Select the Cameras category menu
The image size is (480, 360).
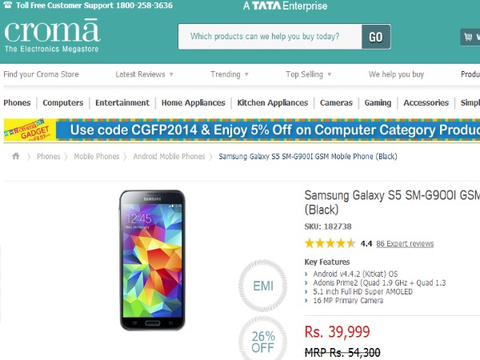tap(336, 103)
